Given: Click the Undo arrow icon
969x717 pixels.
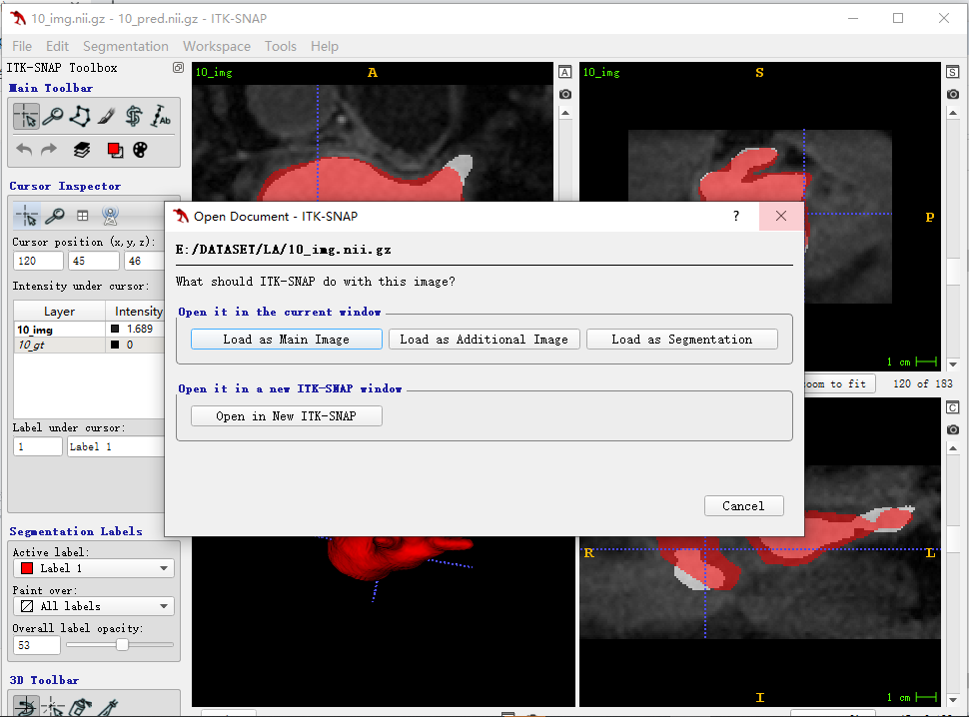Looking at the screenshot, I should coord(24,150).
